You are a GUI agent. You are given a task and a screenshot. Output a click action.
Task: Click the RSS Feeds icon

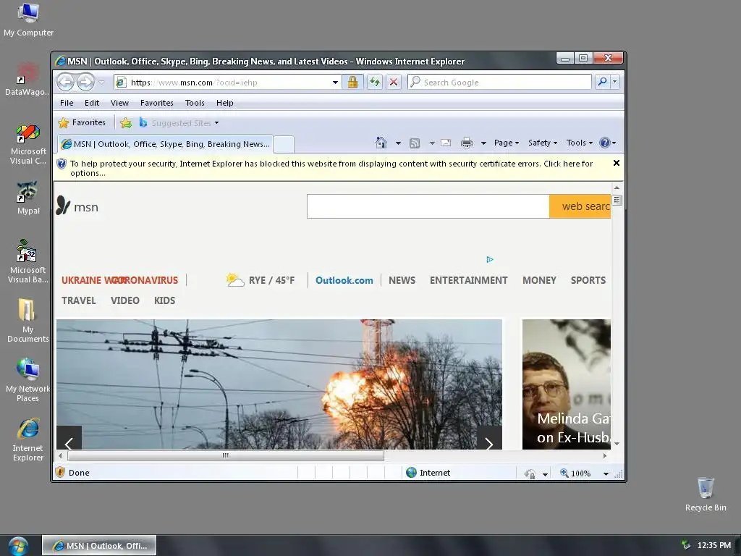[x=415, y=143]
